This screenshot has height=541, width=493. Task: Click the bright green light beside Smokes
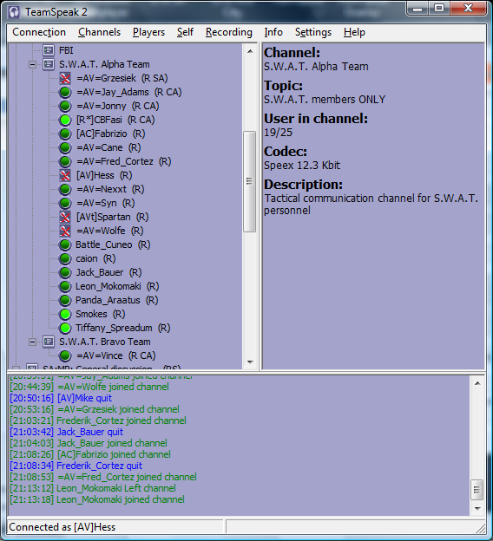tap(65, 315)
